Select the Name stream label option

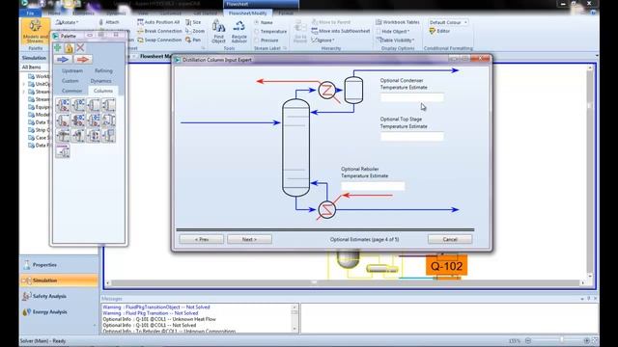point(264,22)
